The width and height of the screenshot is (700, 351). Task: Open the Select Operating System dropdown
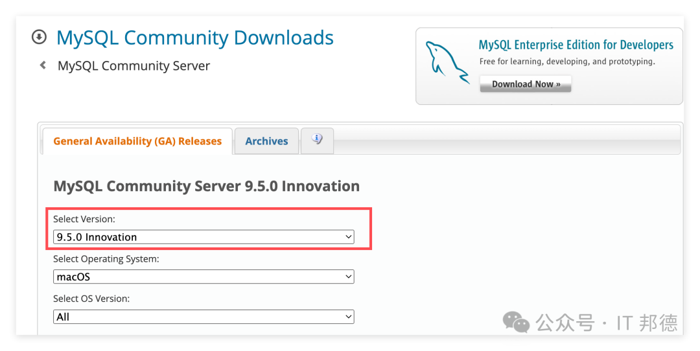pyautogui.click(x=204, y=277)
